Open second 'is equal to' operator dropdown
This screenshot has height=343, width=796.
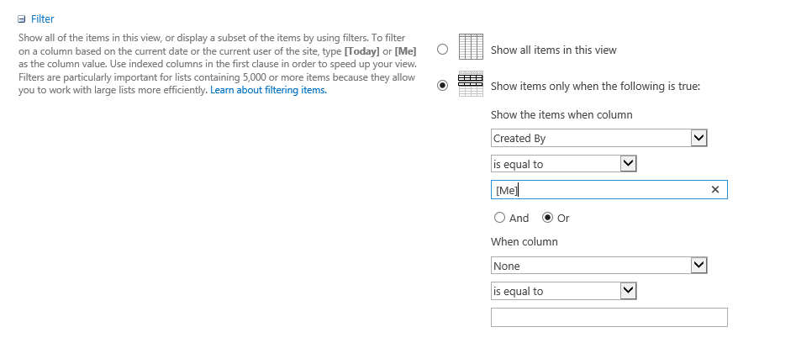(563, 291)
